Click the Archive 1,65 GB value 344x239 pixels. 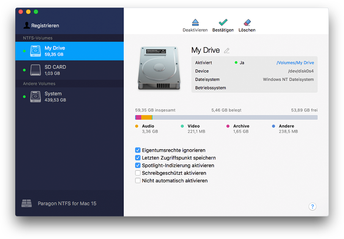(x=241, y=132)
